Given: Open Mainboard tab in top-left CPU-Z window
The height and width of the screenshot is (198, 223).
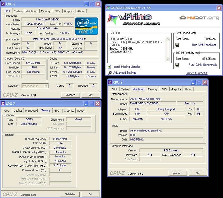Looking at the screenshot, I should pos(32,11).
